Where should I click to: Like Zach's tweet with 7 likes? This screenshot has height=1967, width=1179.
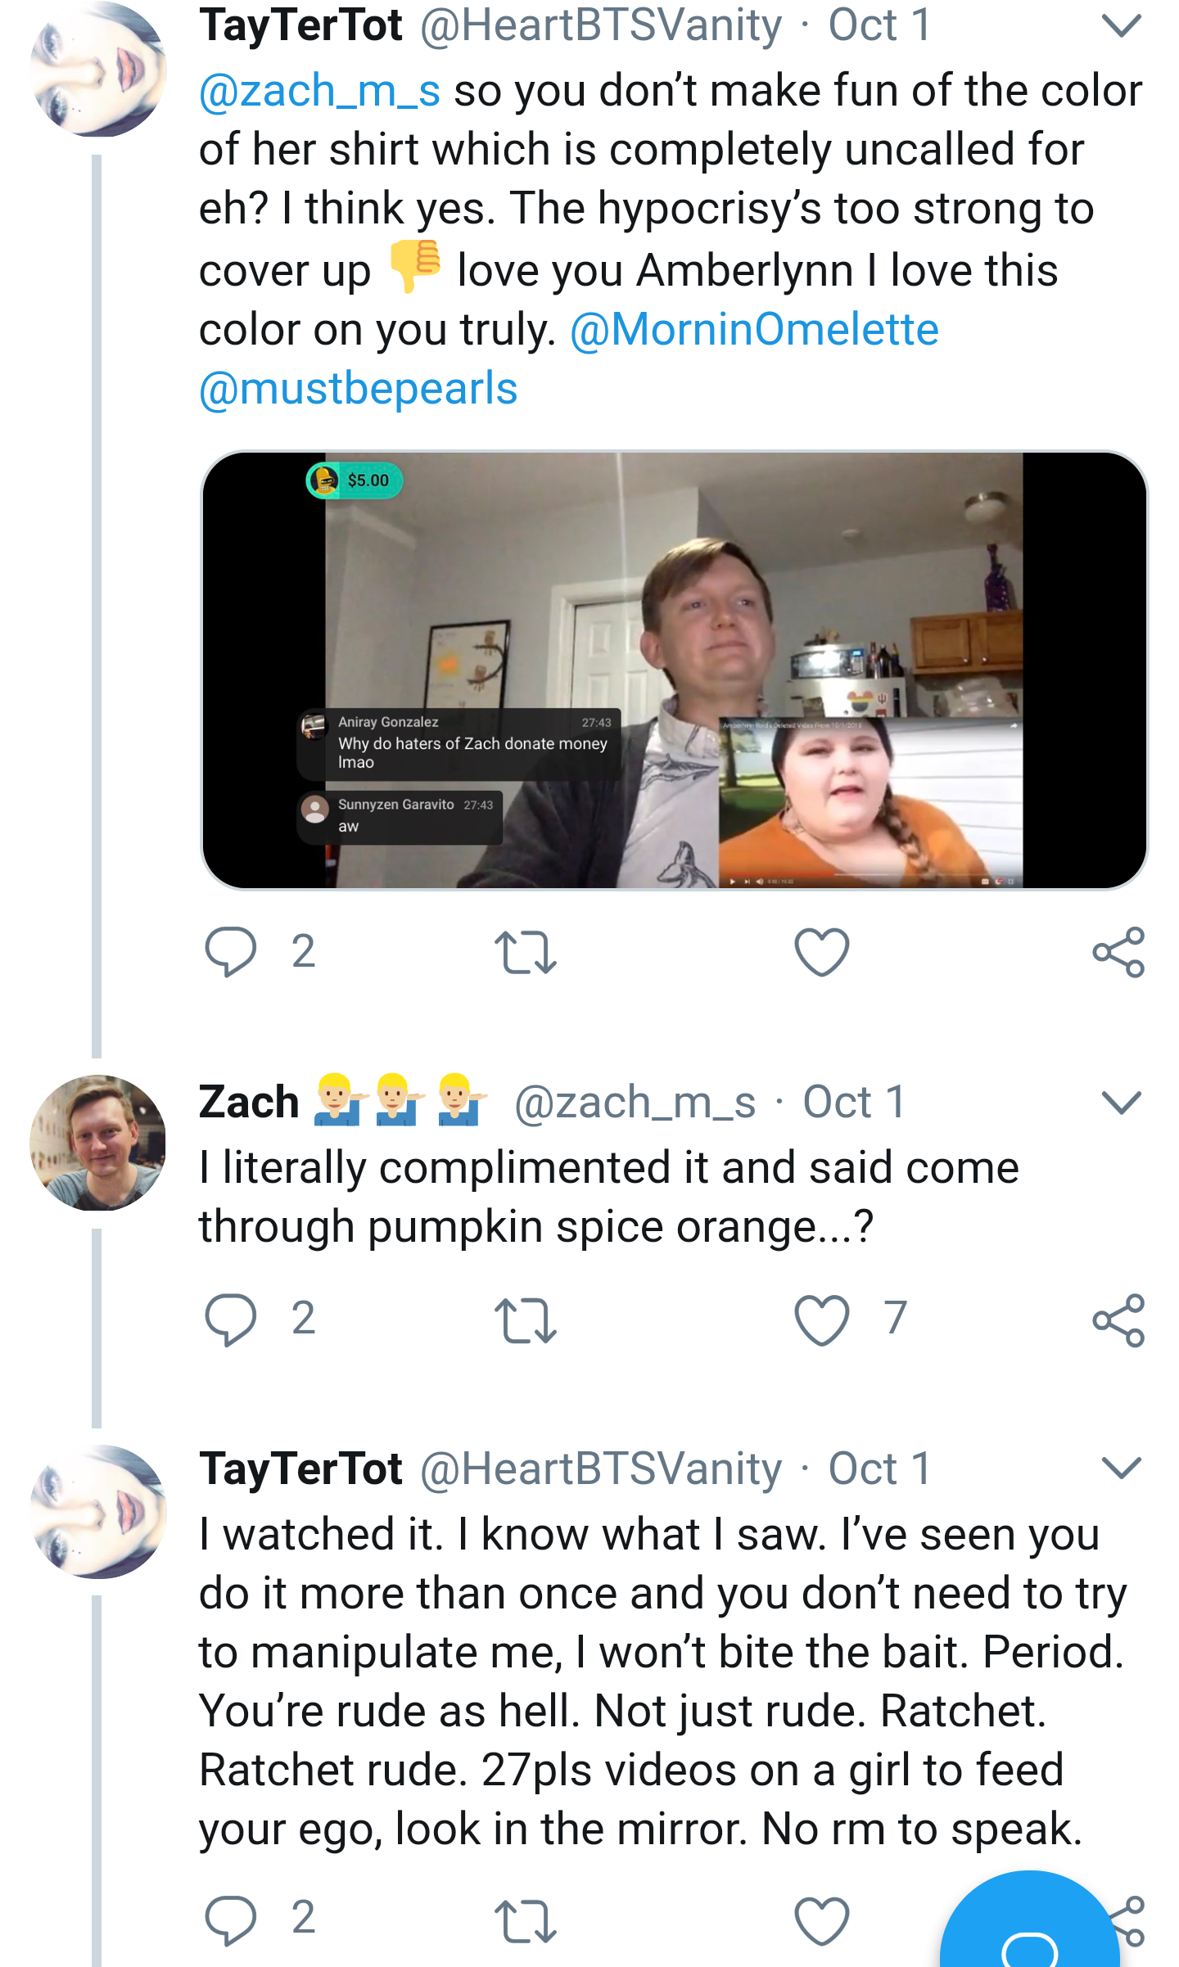[x=821, y=1320]
